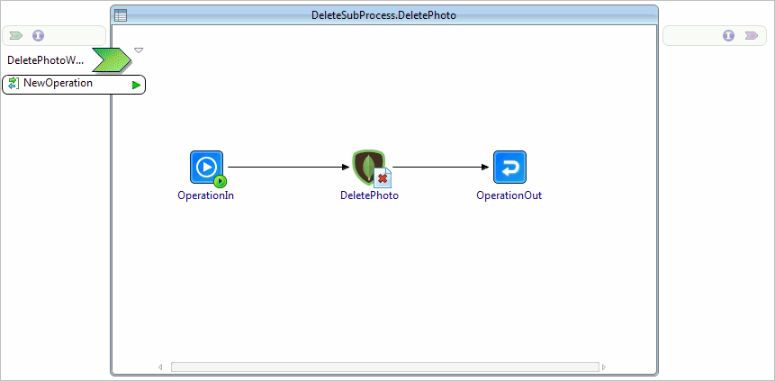Click the green DeletePhoto service chevron
This screenshot has width=775, height=381.
click(x=113, y=59)
